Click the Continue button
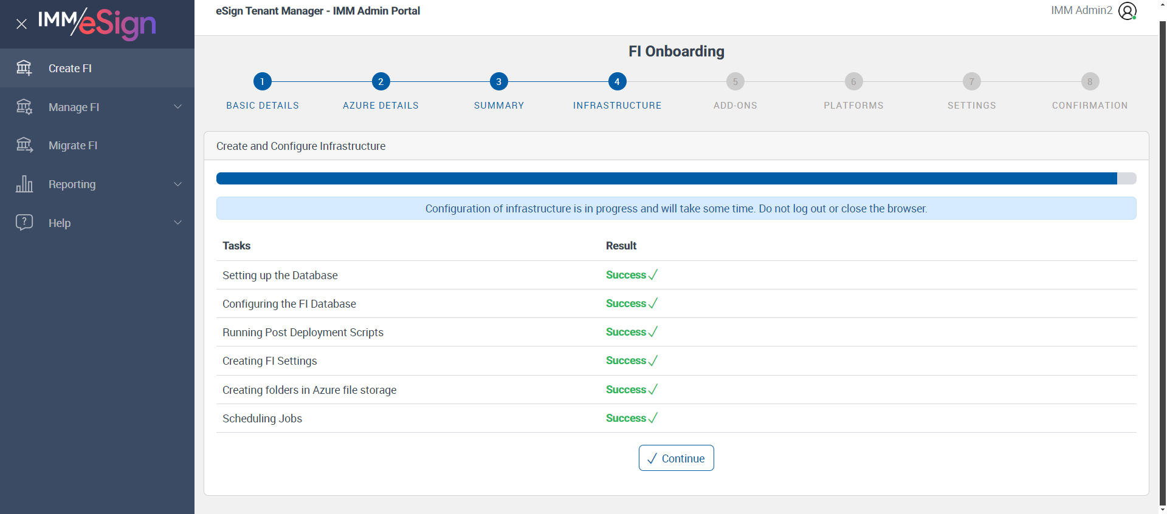Screen dimensions: 1167x514 point(676,458)
